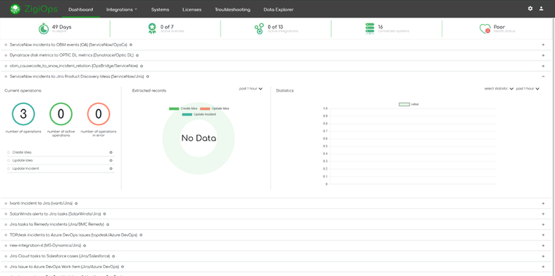Open the gear icon next to Jira tasks to Remedy incidents
The height and width of the screenshot is (276, 555).
click(107, 224)
